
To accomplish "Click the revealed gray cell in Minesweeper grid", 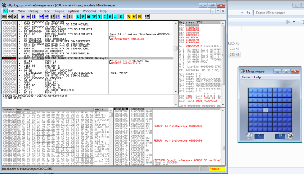I will (x=265, y=110).
